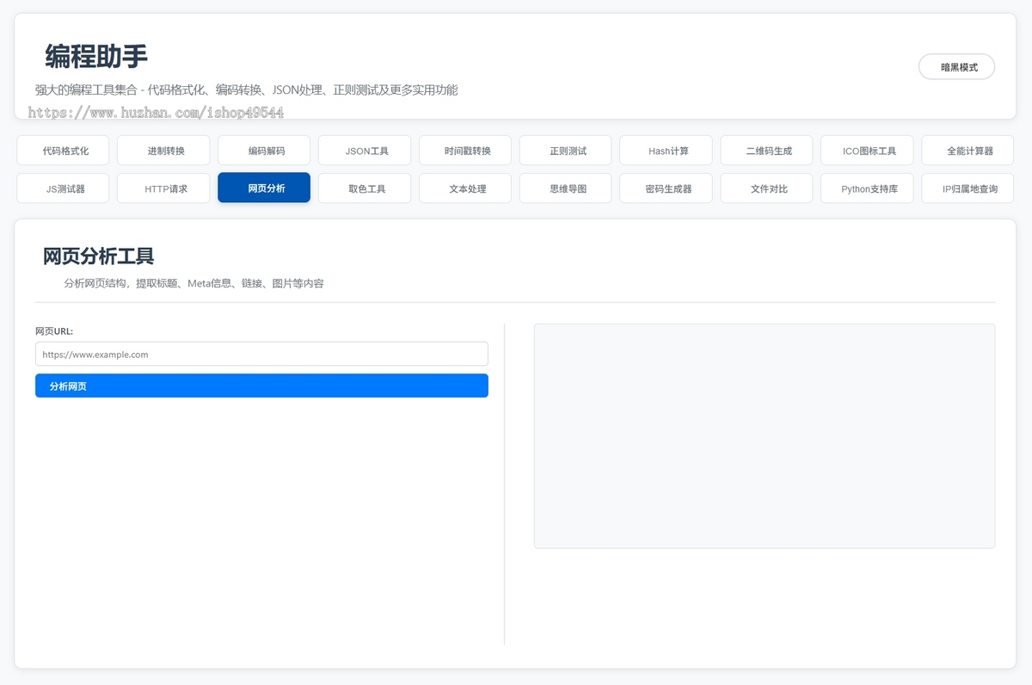Screen dimensions: 1032x685
Task: Select the 二维码生成 tab
Action: (x=767, y=151)
